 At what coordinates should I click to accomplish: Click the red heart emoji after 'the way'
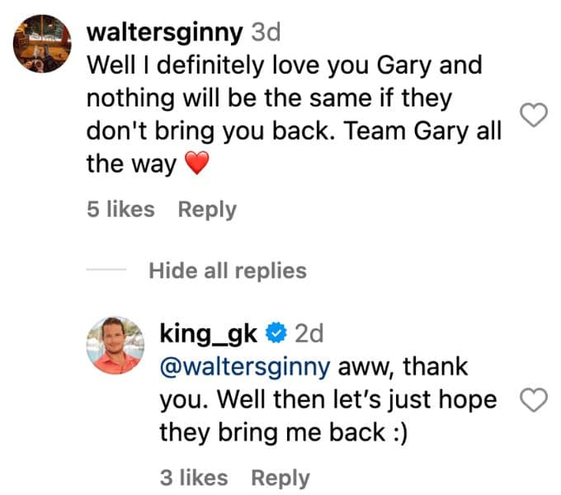coord(196,163)
